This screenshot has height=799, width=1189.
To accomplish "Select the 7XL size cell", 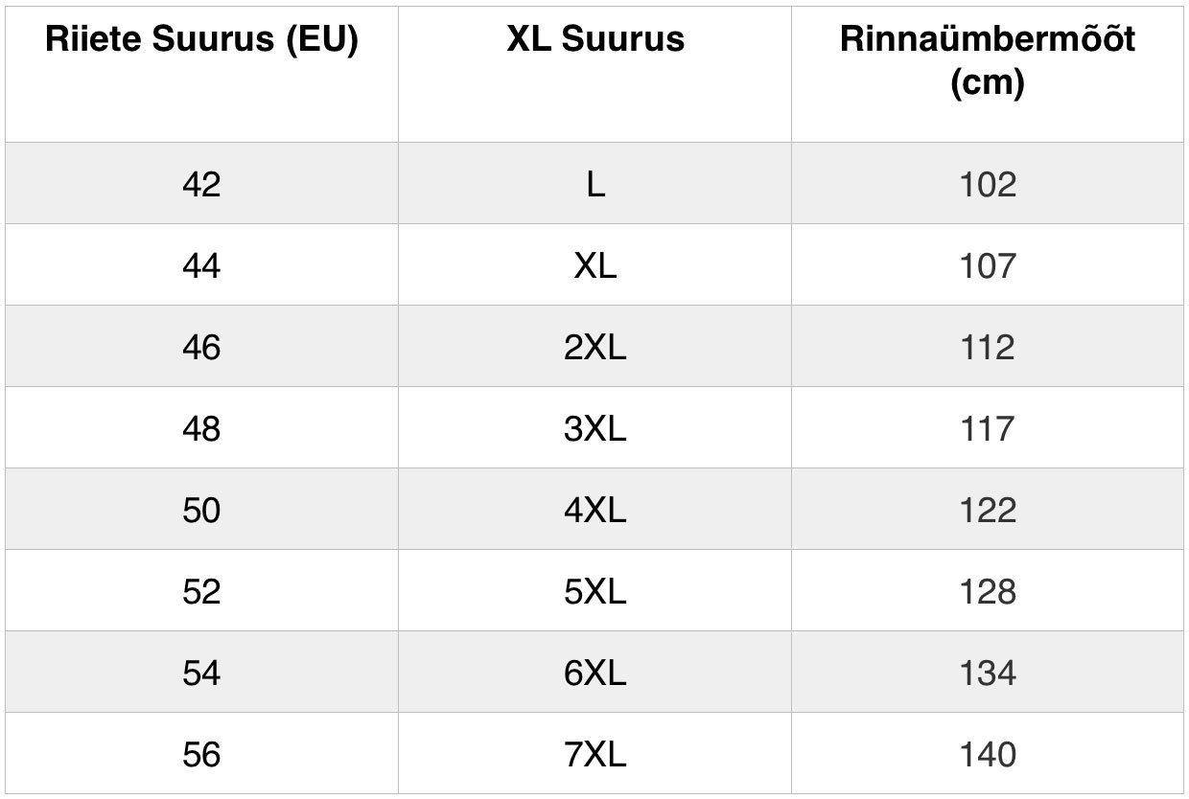I will click(595, 754).
